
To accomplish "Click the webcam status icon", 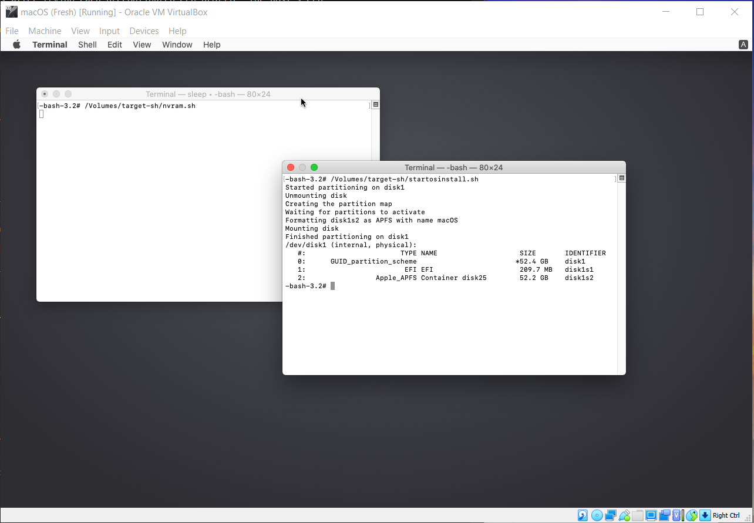I will [x=610, y=515].
